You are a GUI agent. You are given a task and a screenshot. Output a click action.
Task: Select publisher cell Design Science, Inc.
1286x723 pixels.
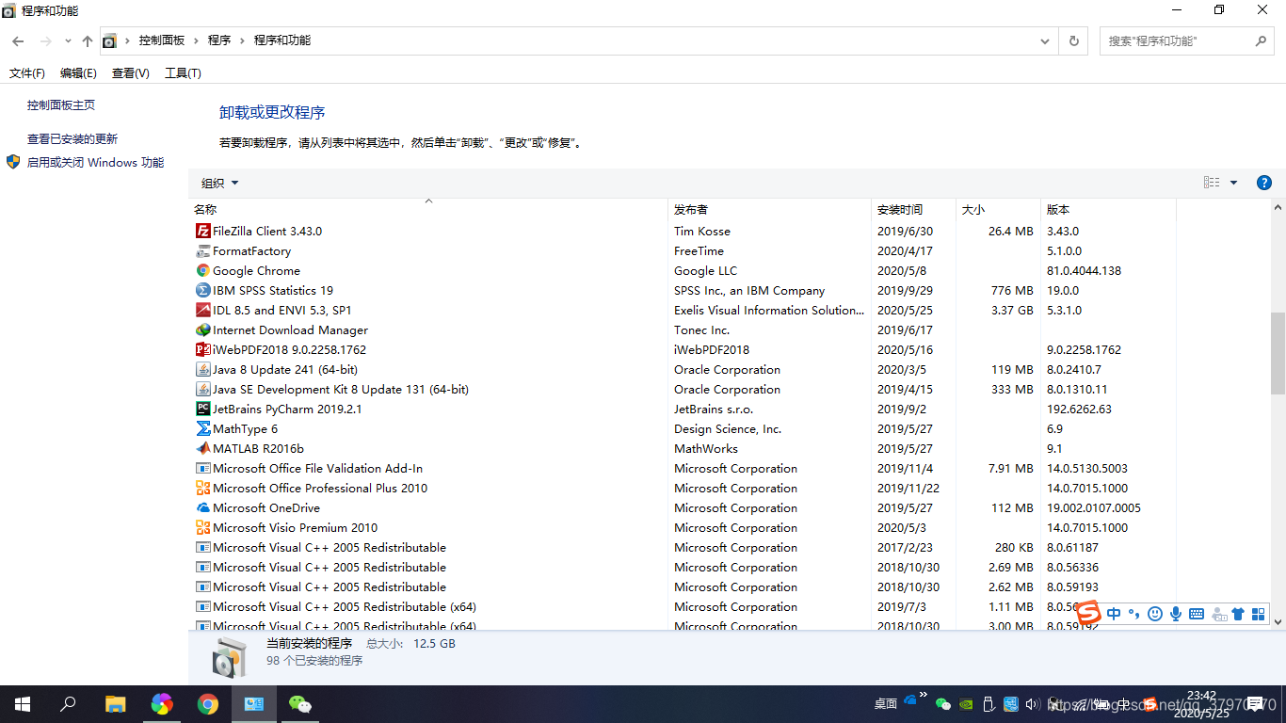(x=728, y=428)
